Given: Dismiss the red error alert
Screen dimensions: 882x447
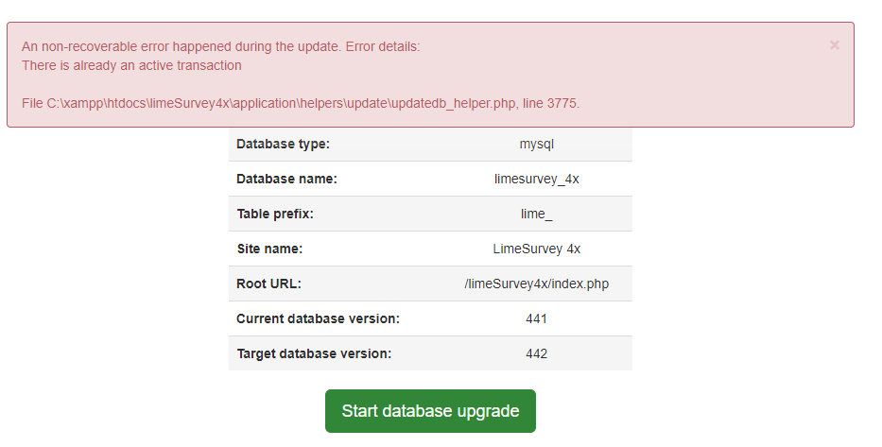Looking at the screenshot, I should coord(834,44).
